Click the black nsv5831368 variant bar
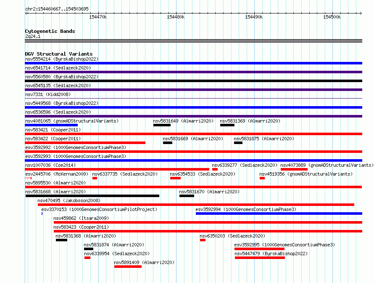 coord(61,240)
